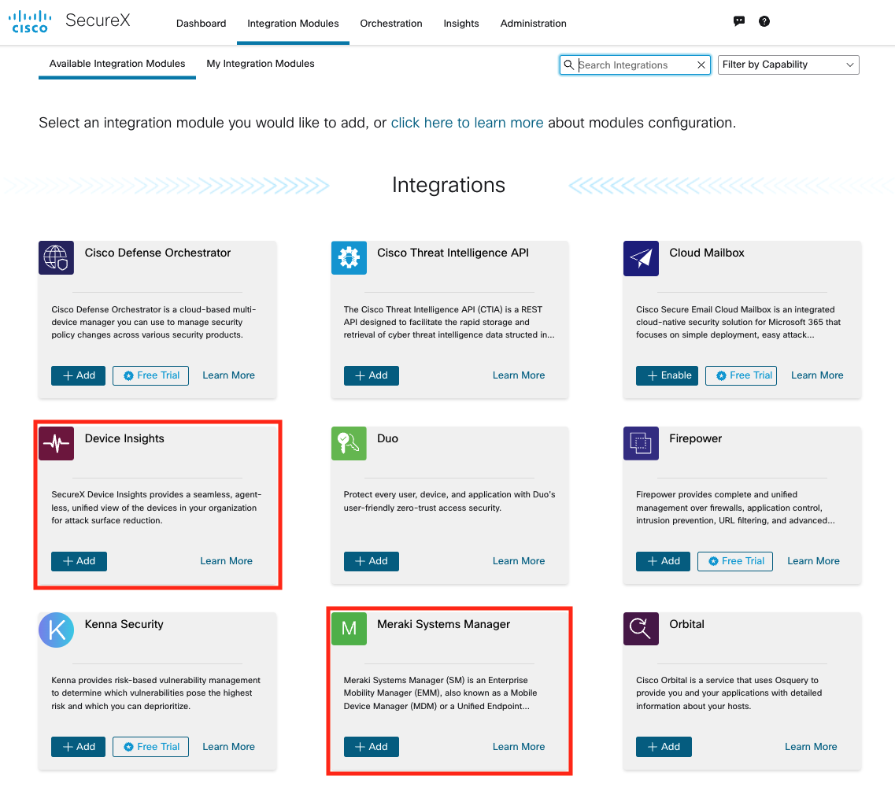This screenshot has width=895, height=787.
Task: Click the Cisco logo
Action: (30, 22)
